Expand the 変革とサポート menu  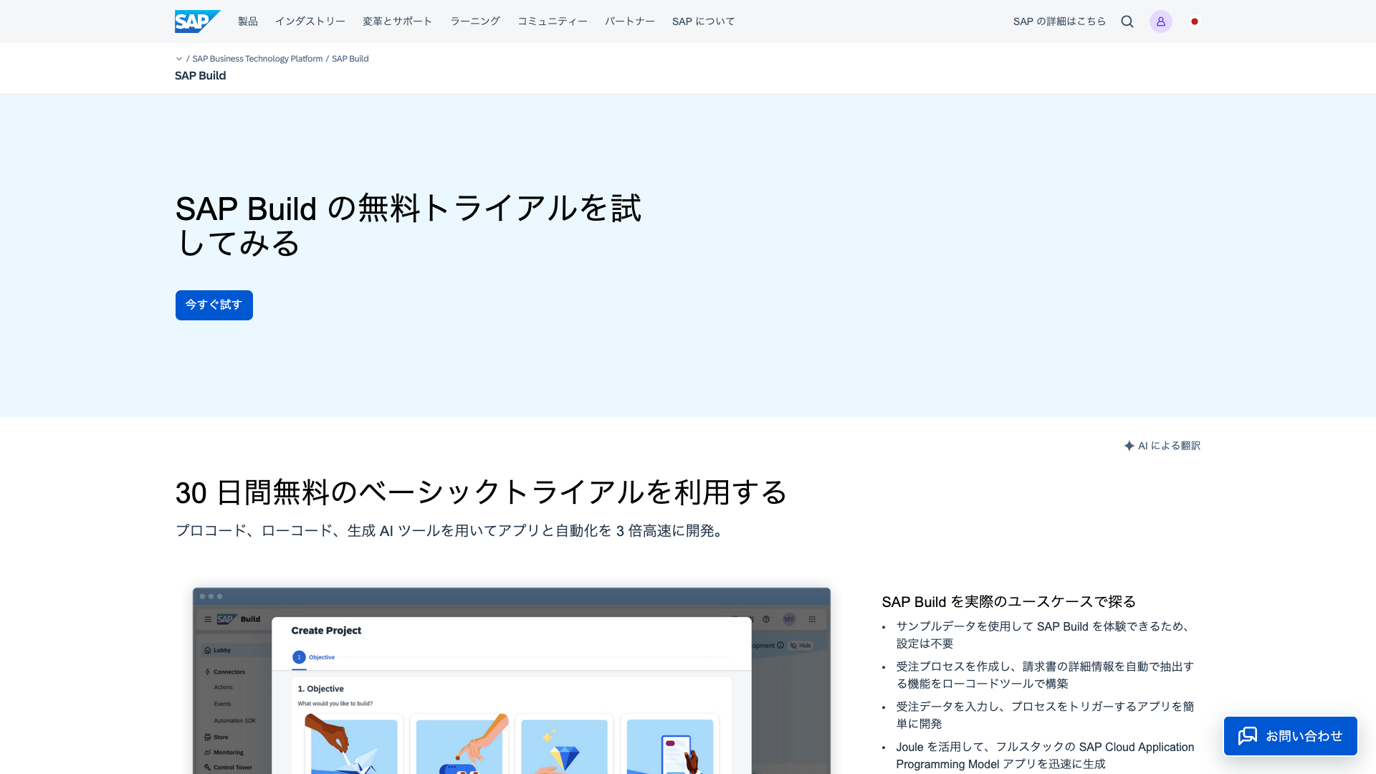[398, 21]
